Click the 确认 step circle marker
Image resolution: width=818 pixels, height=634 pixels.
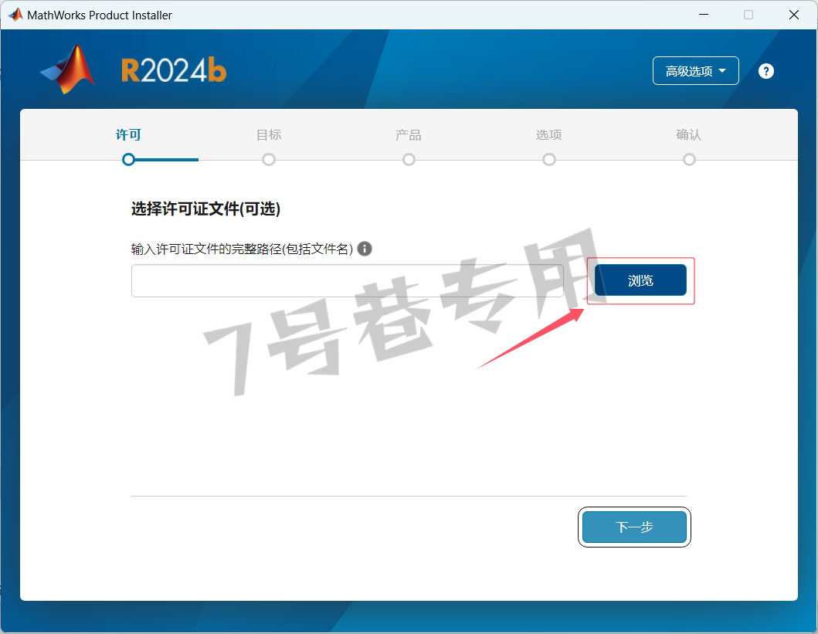[x=689, y=160]
